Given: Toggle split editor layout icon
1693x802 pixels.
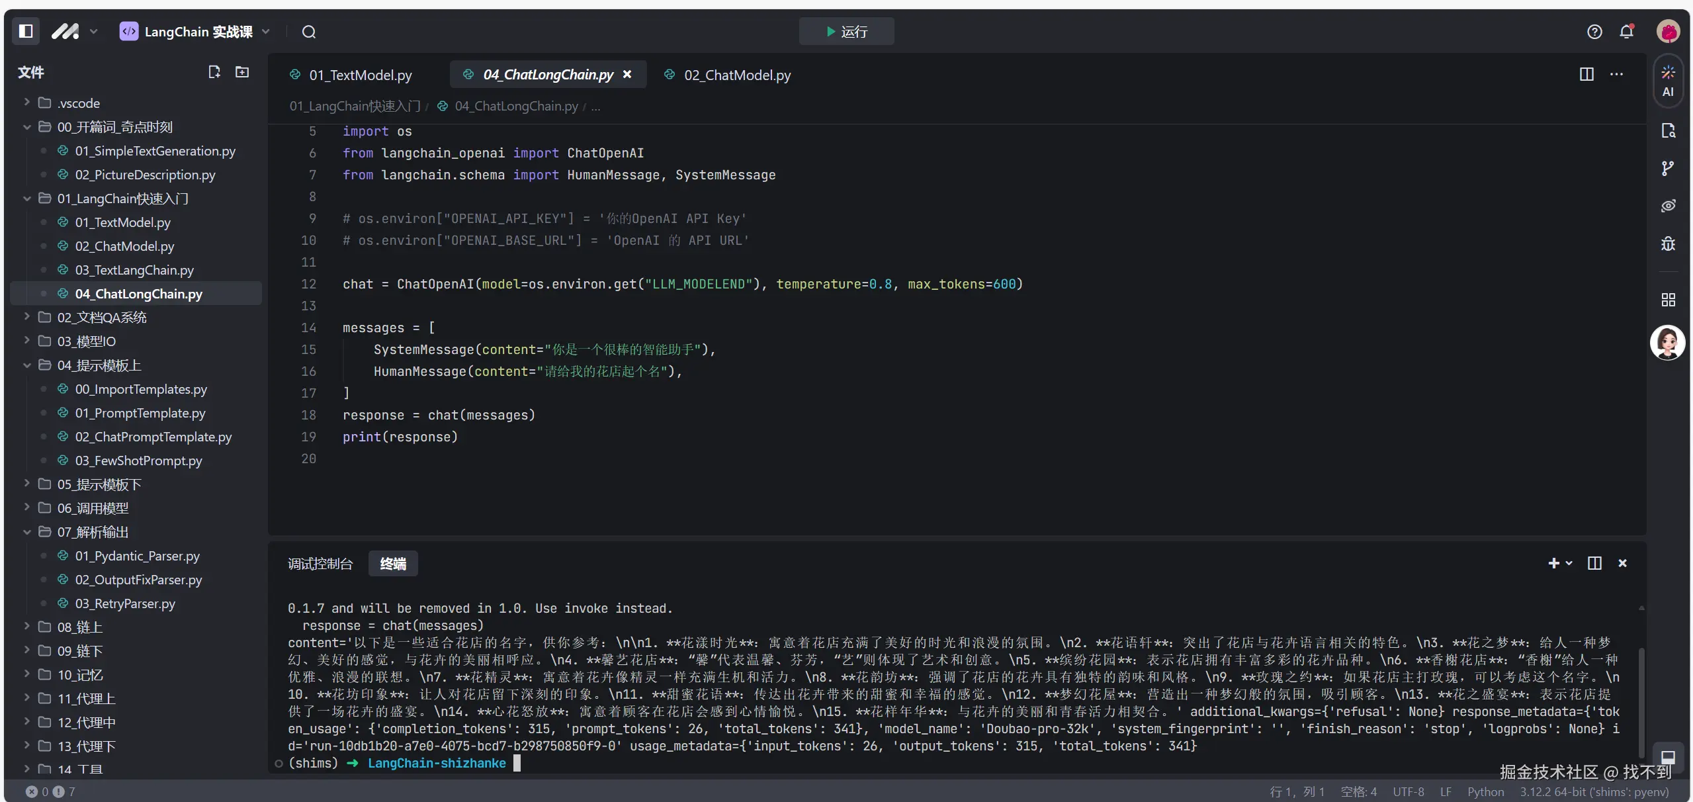Looking at the screenshot, I should (x=1586, y=74).
